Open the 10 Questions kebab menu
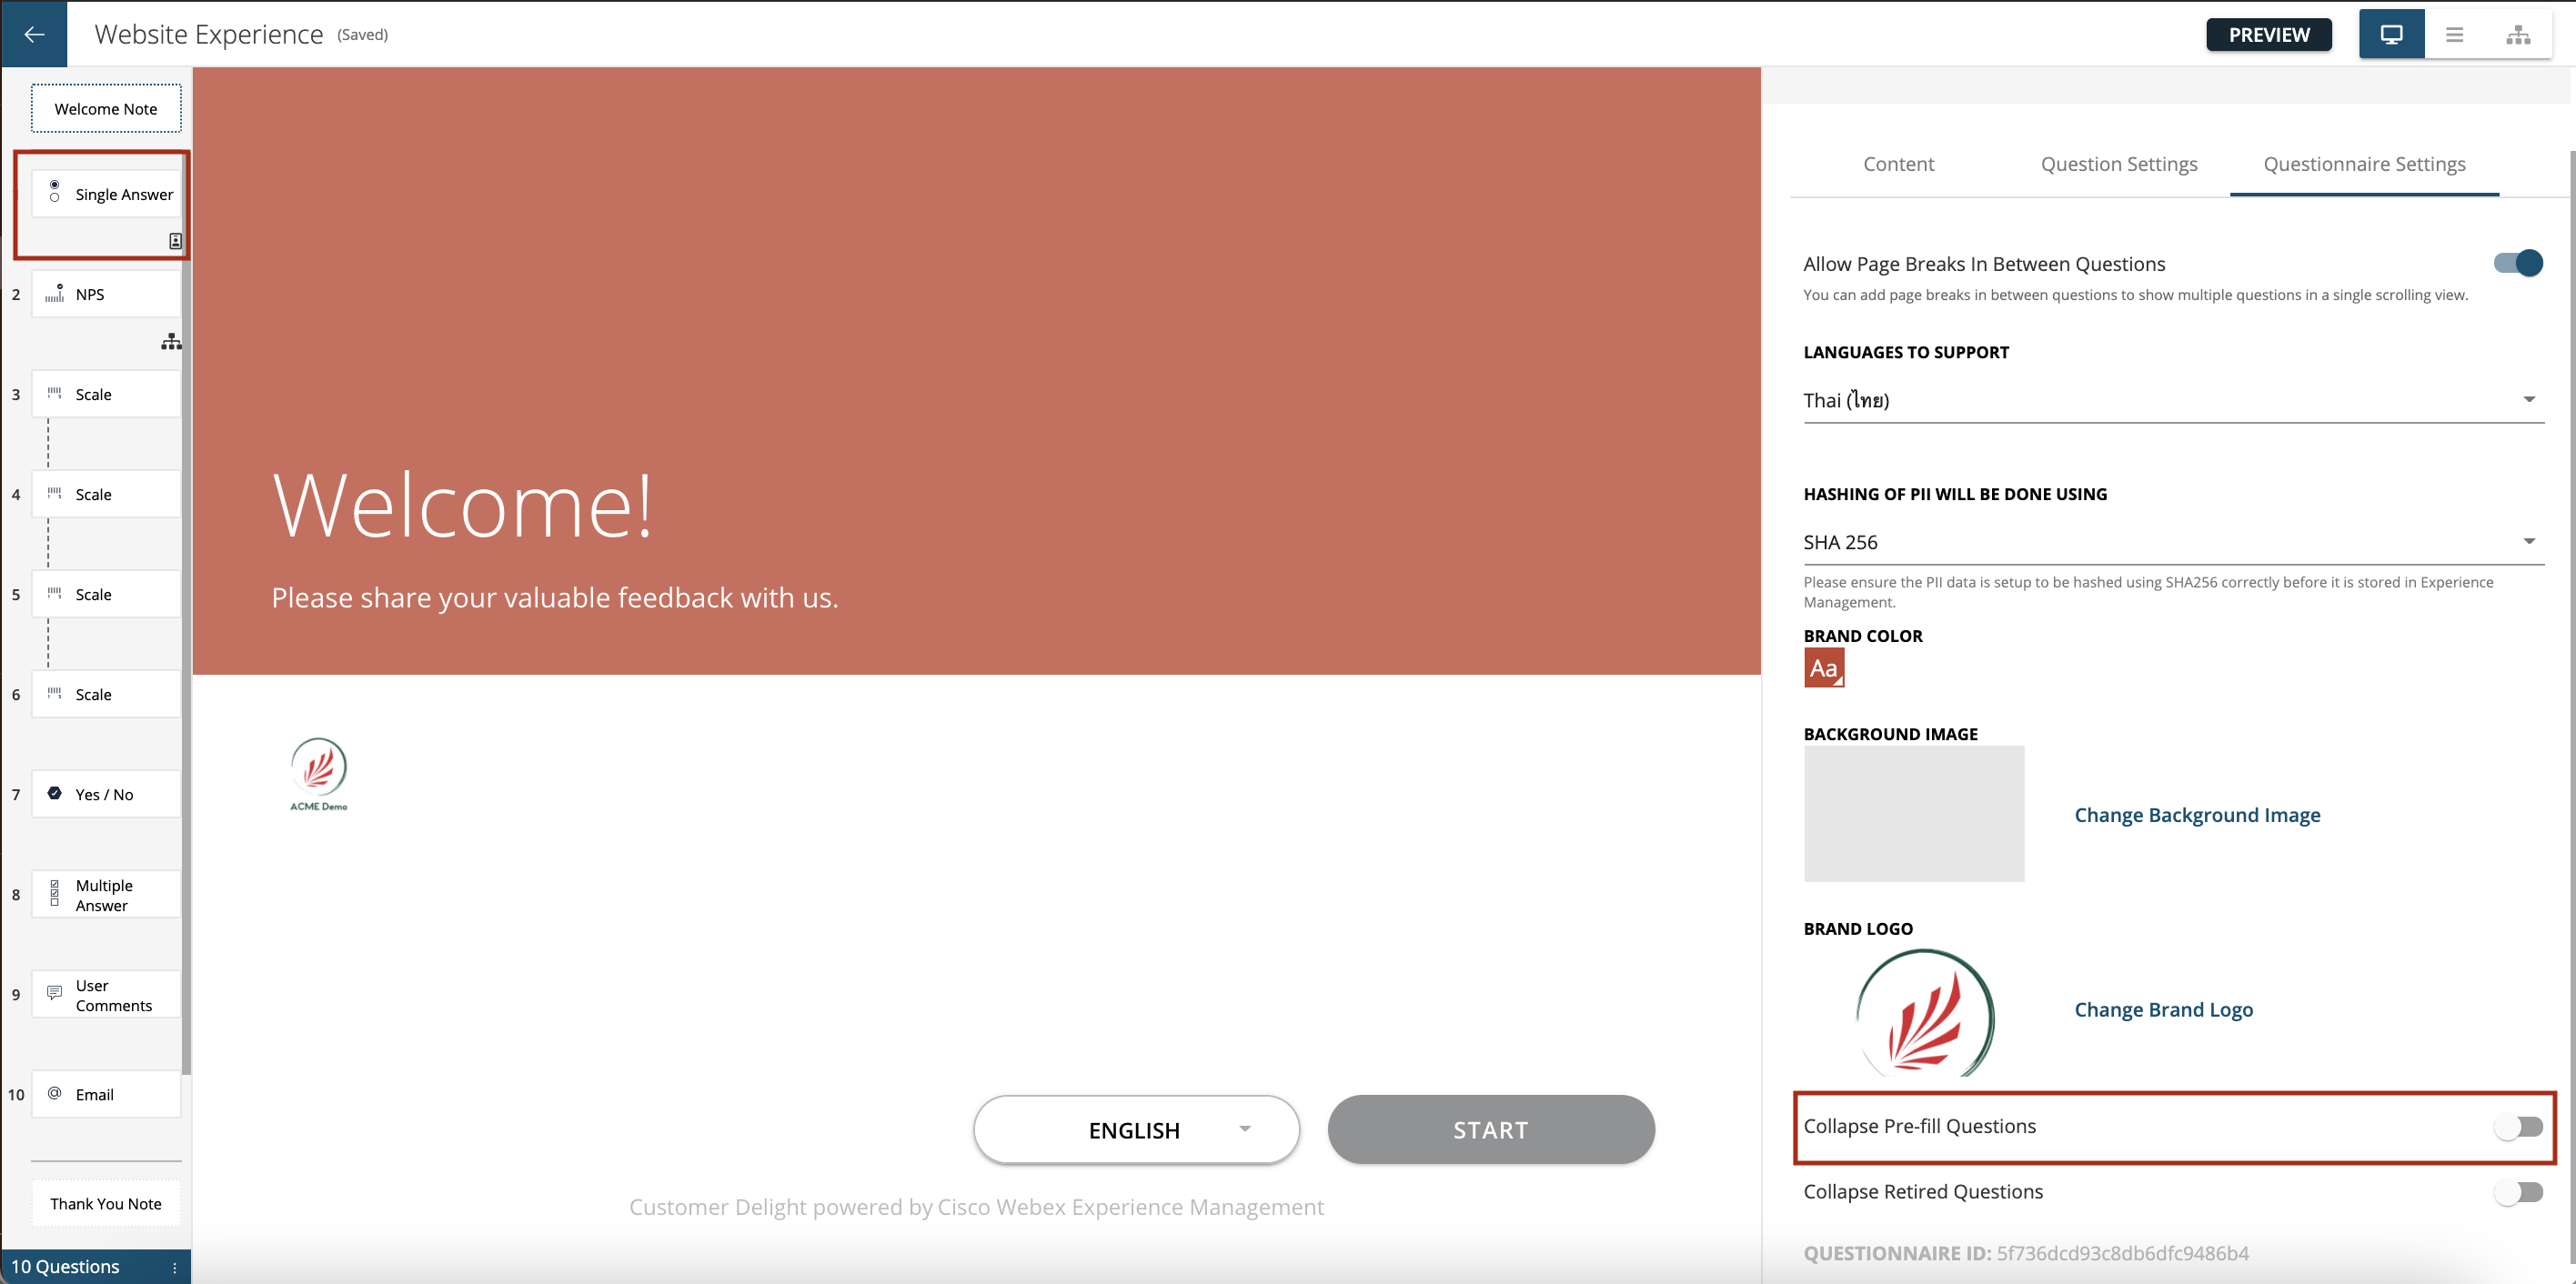Image resolution: width=2576 pixels, height=1284 pixels. point(174,1267)
